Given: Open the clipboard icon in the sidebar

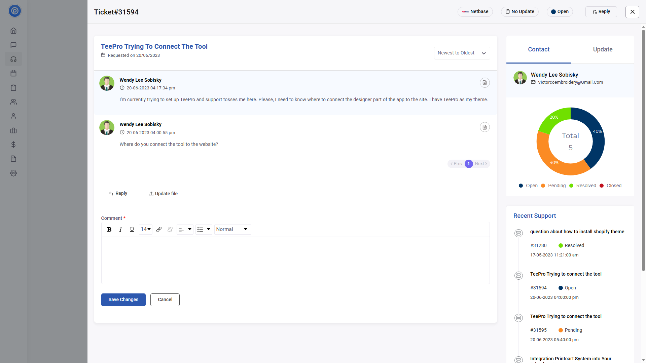Looking at the screenshot, I should coord(13,88).
